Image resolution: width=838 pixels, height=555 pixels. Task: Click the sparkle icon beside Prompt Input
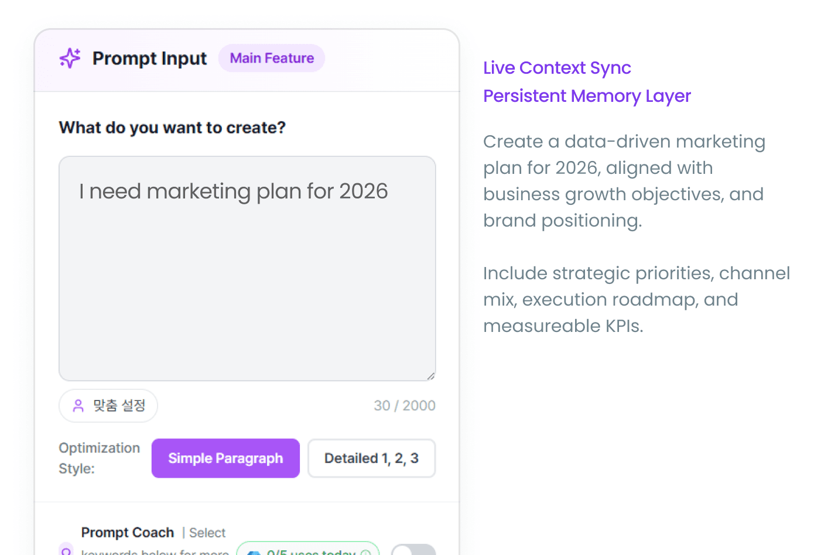coord(70,58)
